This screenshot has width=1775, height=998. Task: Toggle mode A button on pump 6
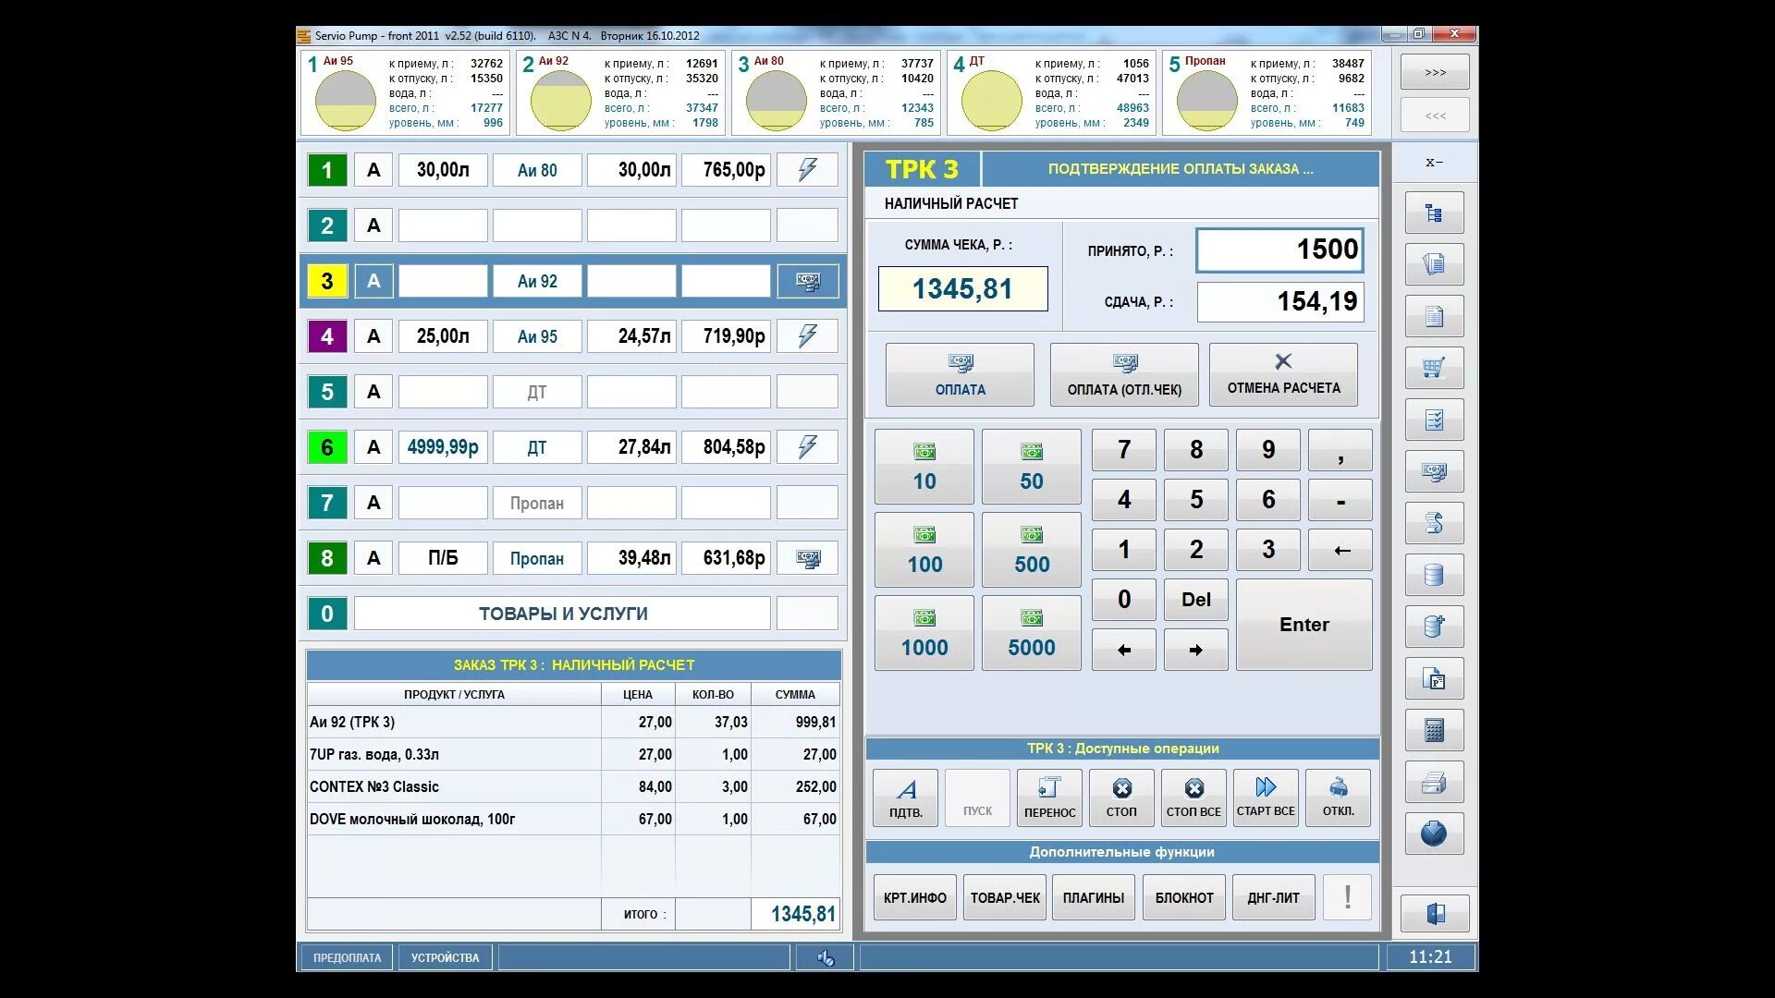[373, 447]
